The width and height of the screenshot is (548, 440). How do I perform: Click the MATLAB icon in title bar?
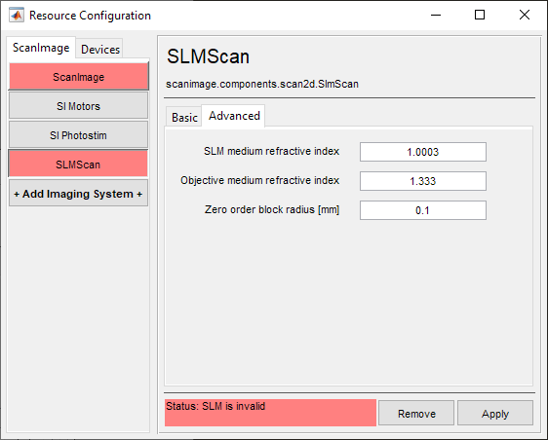point(17,15)
